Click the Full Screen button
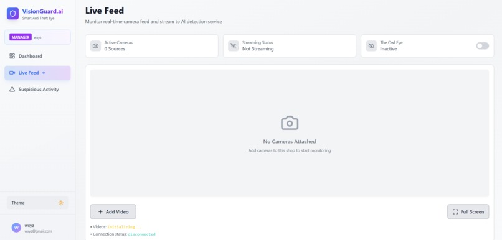This screenshot has height=240, width=502. point(468,211)
